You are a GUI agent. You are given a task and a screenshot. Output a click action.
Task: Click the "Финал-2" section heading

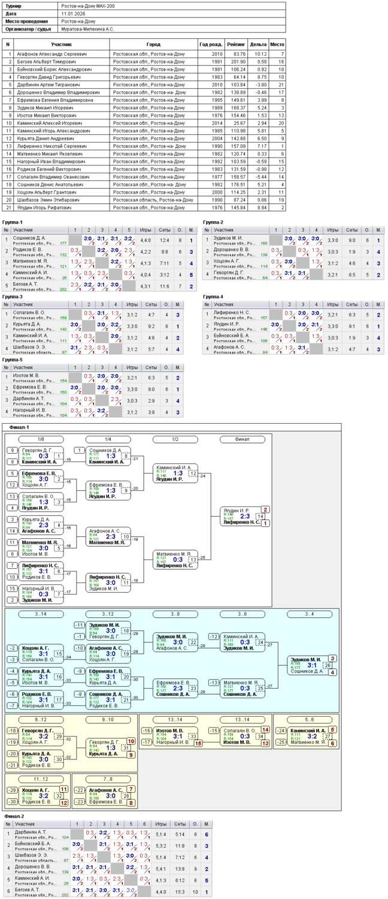click(14, 816)
